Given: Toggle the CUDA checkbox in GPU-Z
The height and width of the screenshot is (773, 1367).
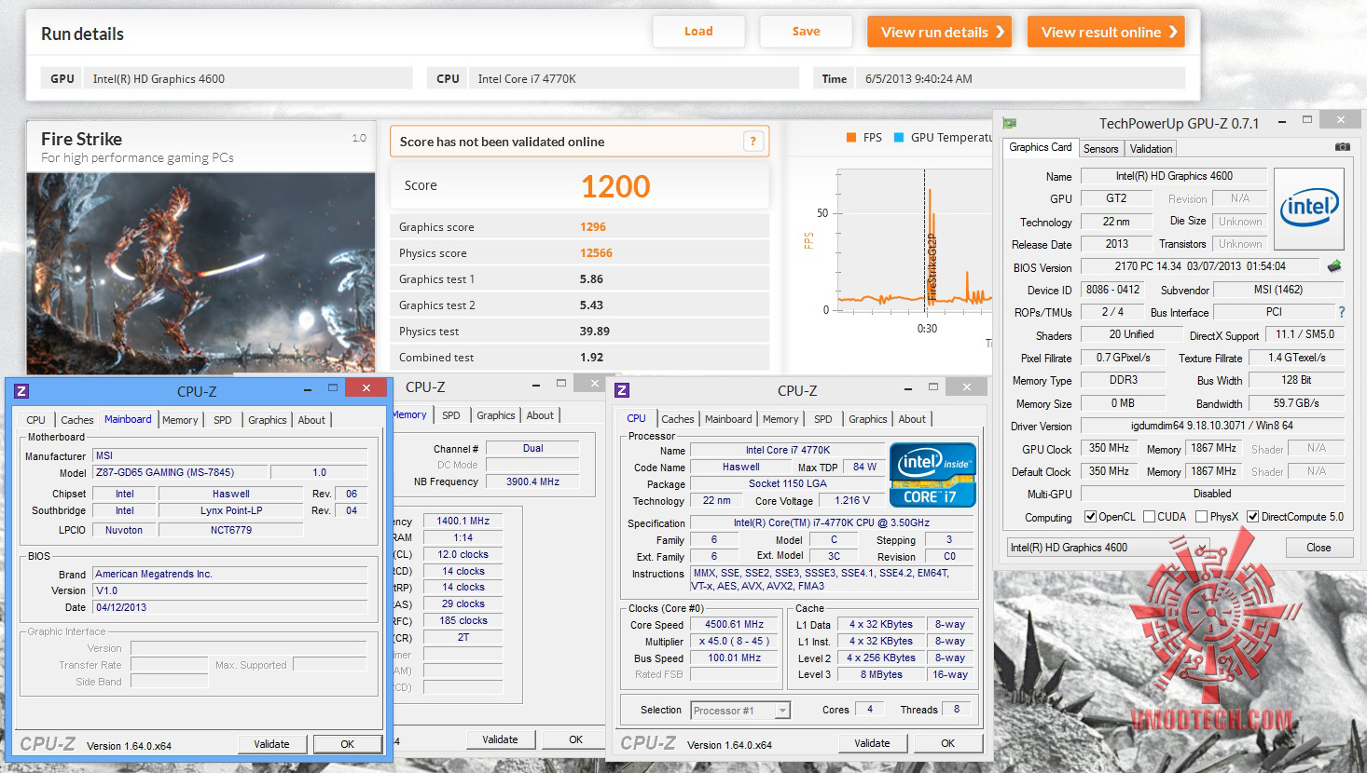Looking at the screenshot, I should 1150,517.
